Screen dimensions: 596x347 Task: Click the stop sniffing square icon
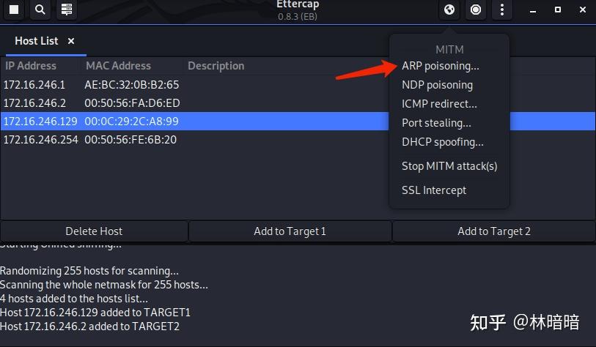tap(14, 10)
